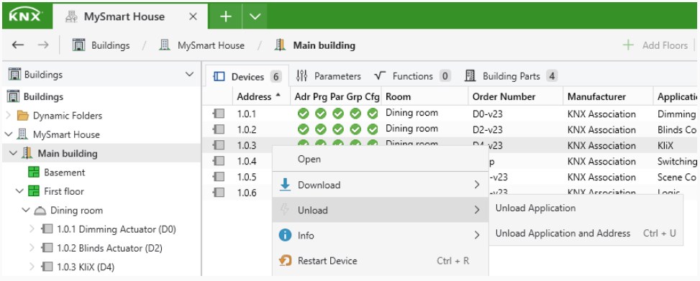Choose Open in context menu

click(x=381, y=159)
